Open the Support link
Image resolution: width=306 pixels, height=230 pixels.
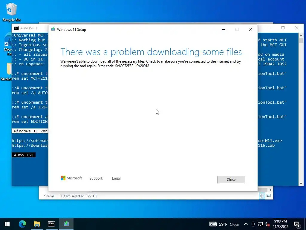coord(96,178)
